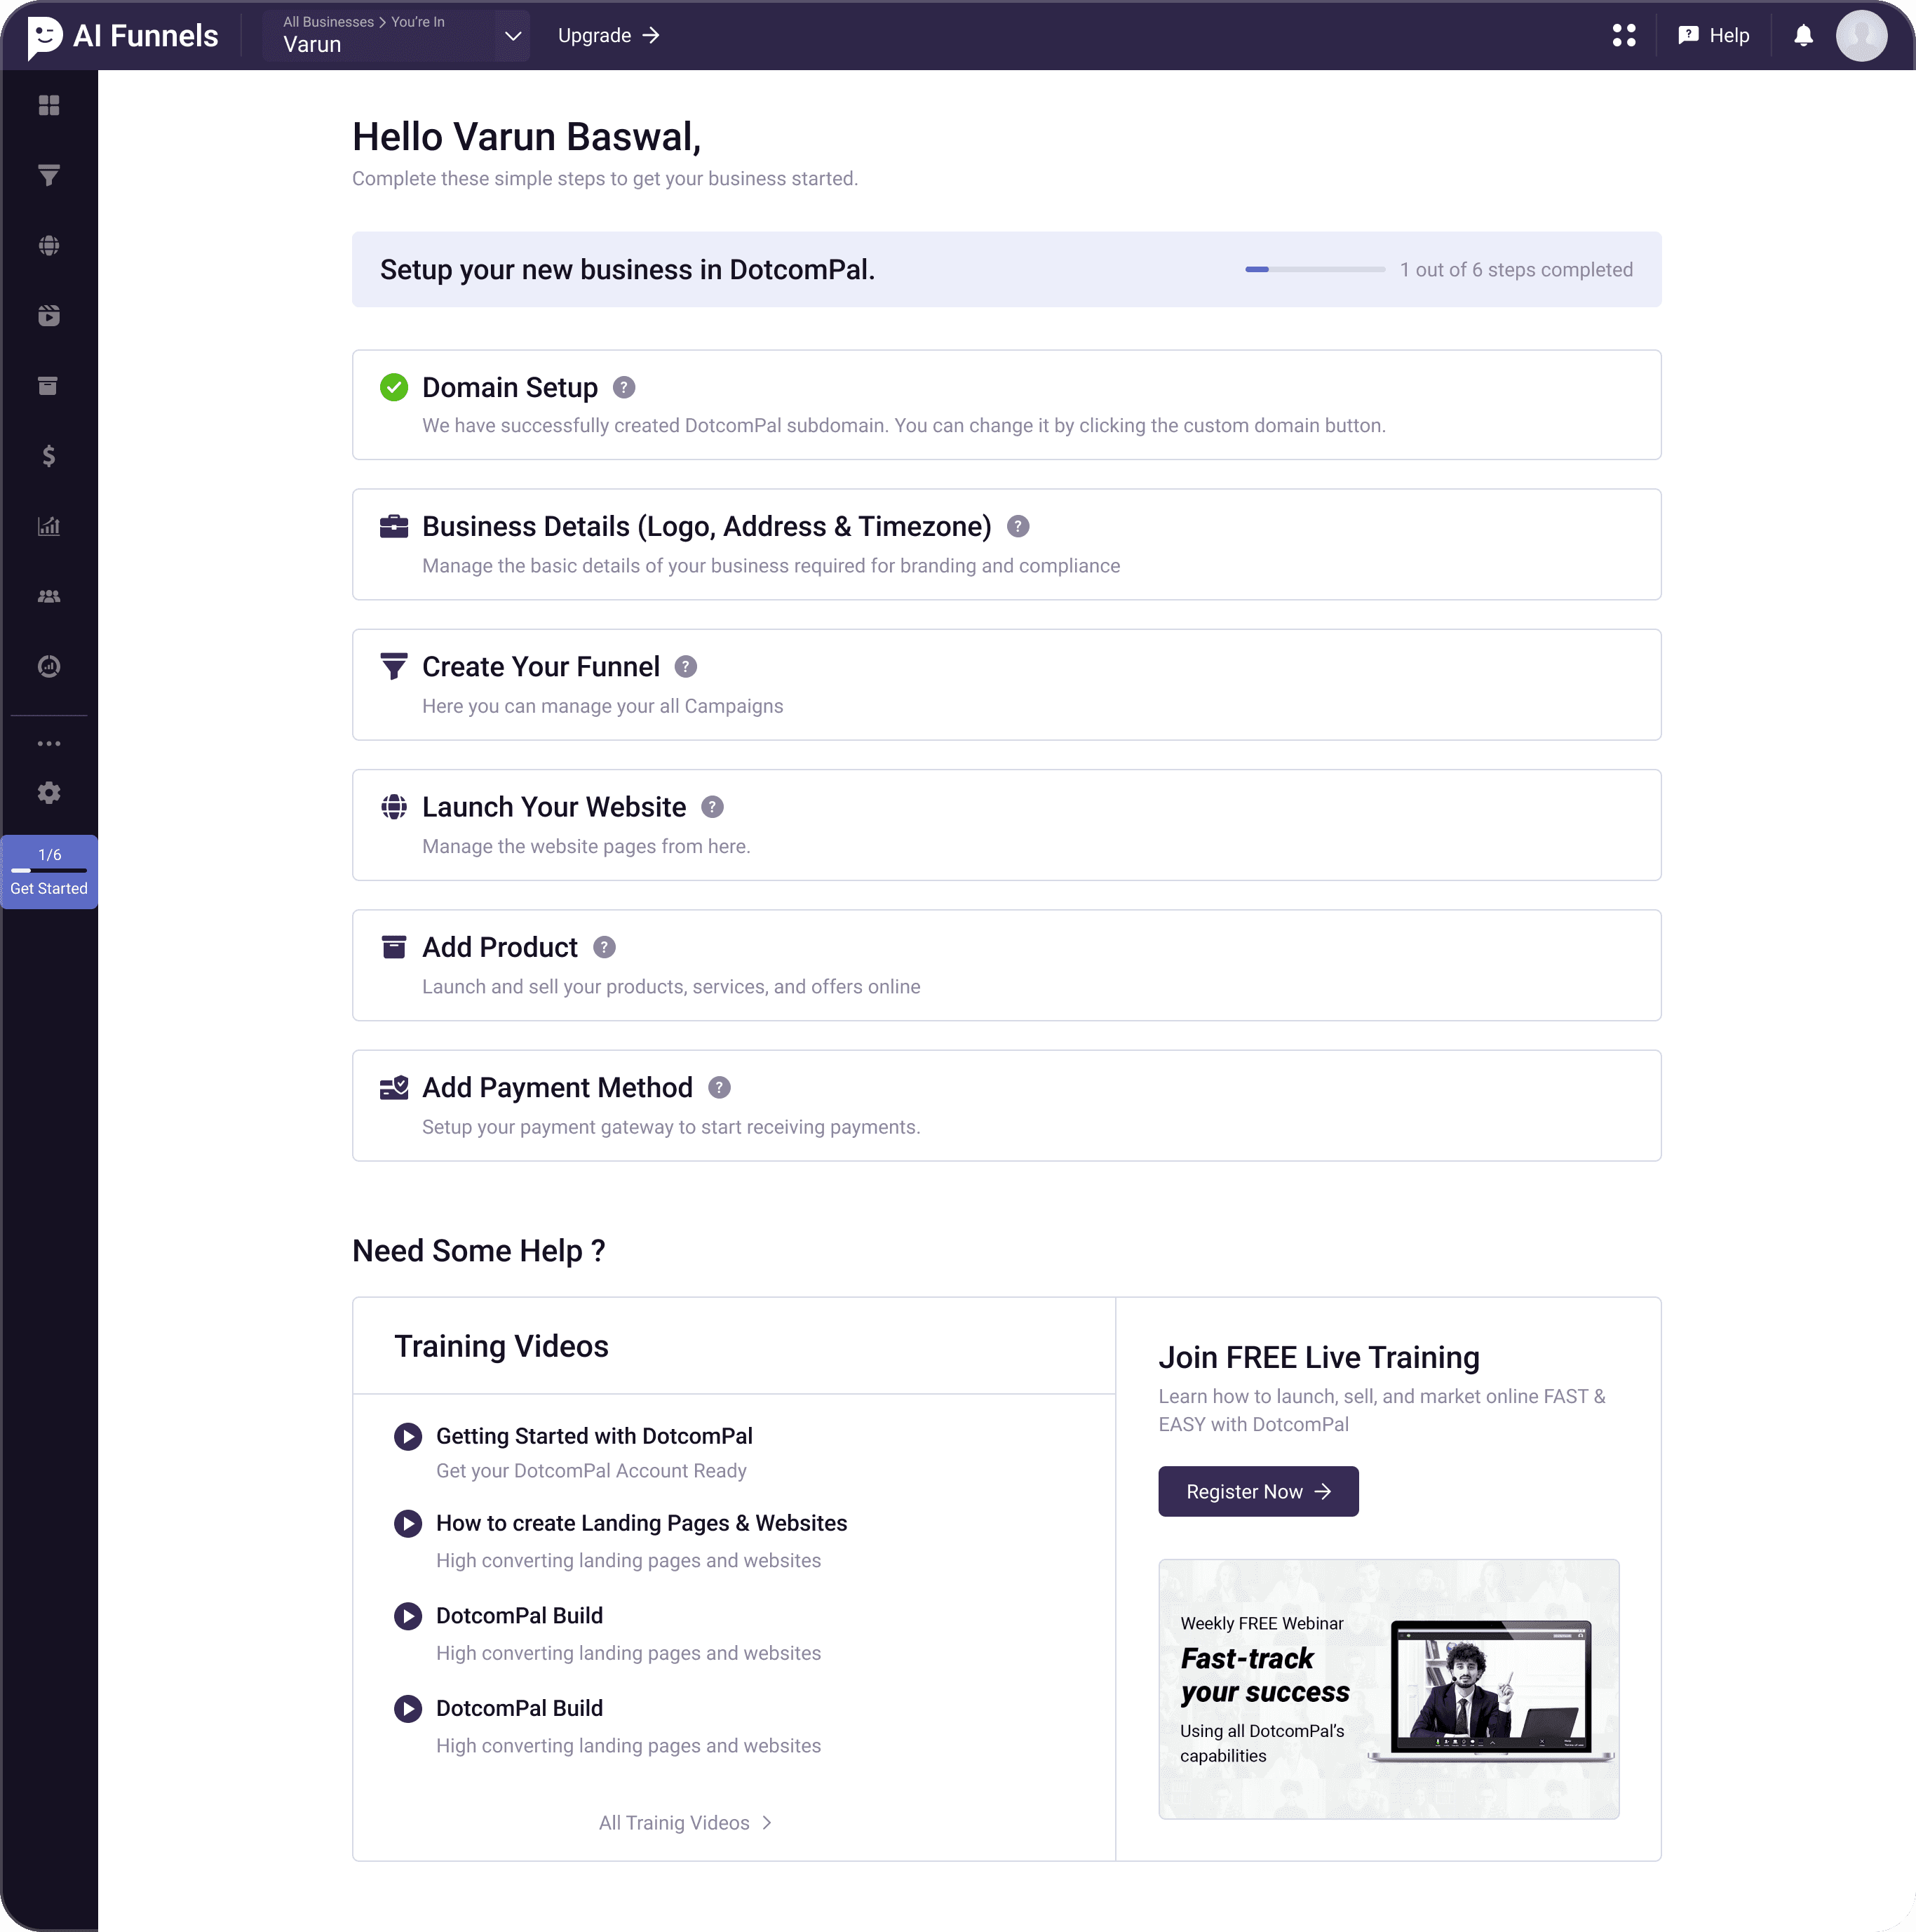Open the settings gear in sidebar
This screenshot has width=1916, height=1932.
[x=48, y=793]
